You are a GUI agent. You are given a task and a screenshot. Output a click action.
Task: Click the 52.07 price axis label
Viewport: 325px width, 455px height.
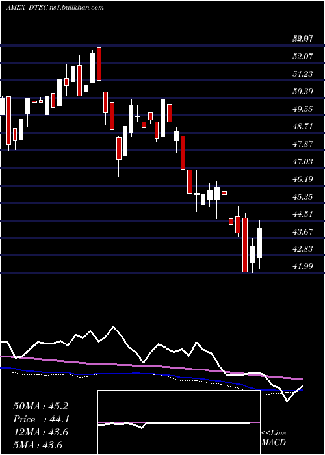click(303, 57)
